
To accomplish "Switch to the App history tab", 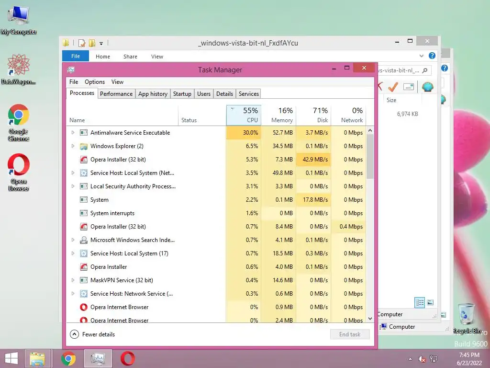I will click(153, 94).
